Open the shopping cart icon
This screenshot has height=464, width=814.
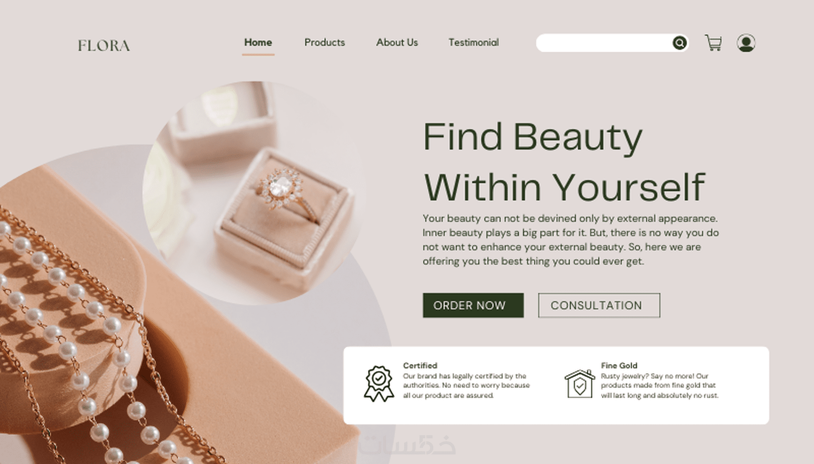click(713, 43)
